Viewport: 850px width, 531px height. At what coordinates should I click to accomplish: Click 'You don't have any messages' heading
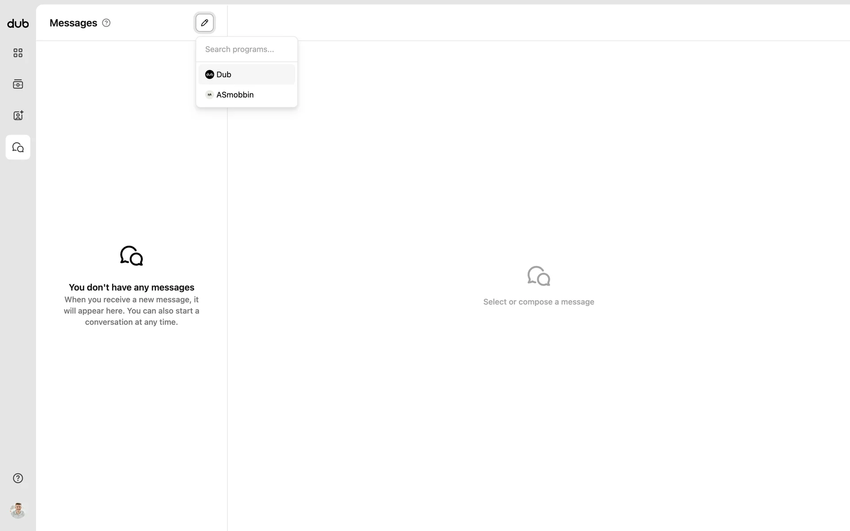pos(131,287)
